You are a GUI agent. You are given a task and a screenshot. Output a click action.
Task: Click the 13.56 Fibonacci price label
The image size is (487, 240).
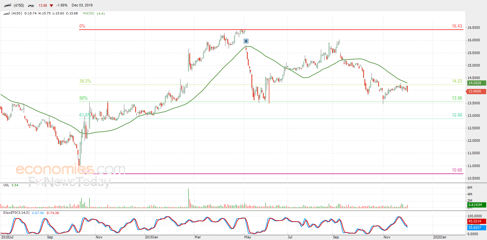tap(457, 98)
